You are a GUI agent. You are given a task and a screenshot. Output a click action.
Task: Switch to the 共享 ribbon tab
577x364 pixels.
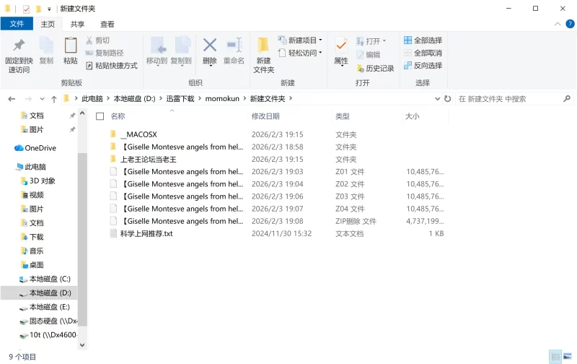(x=78, y=24)
